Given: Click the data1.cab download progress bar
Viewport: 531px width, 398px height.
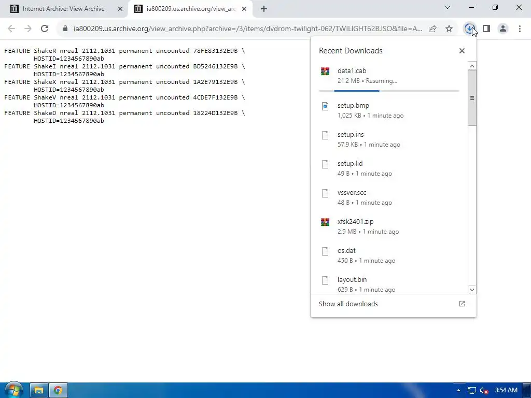Looking at the screenshot, I should tap(389, 91).
